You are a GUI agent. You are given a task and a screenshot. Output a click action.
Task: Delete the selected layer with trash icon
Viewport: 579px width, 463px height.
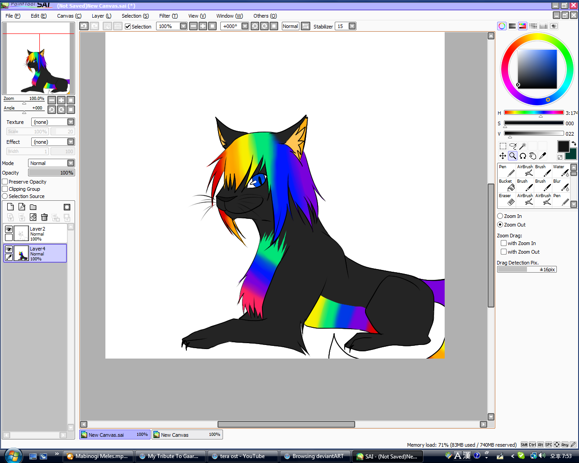pos(44,217)
